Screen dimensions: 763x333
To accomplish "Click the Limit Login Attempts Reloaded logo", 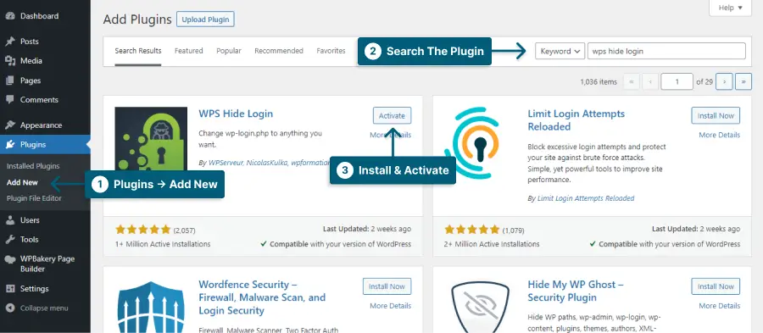I will coord(472,143).
